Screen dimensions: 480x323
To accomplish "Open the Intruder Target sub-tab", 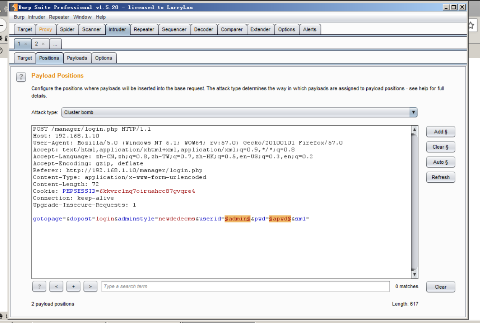I will (24, 58).
